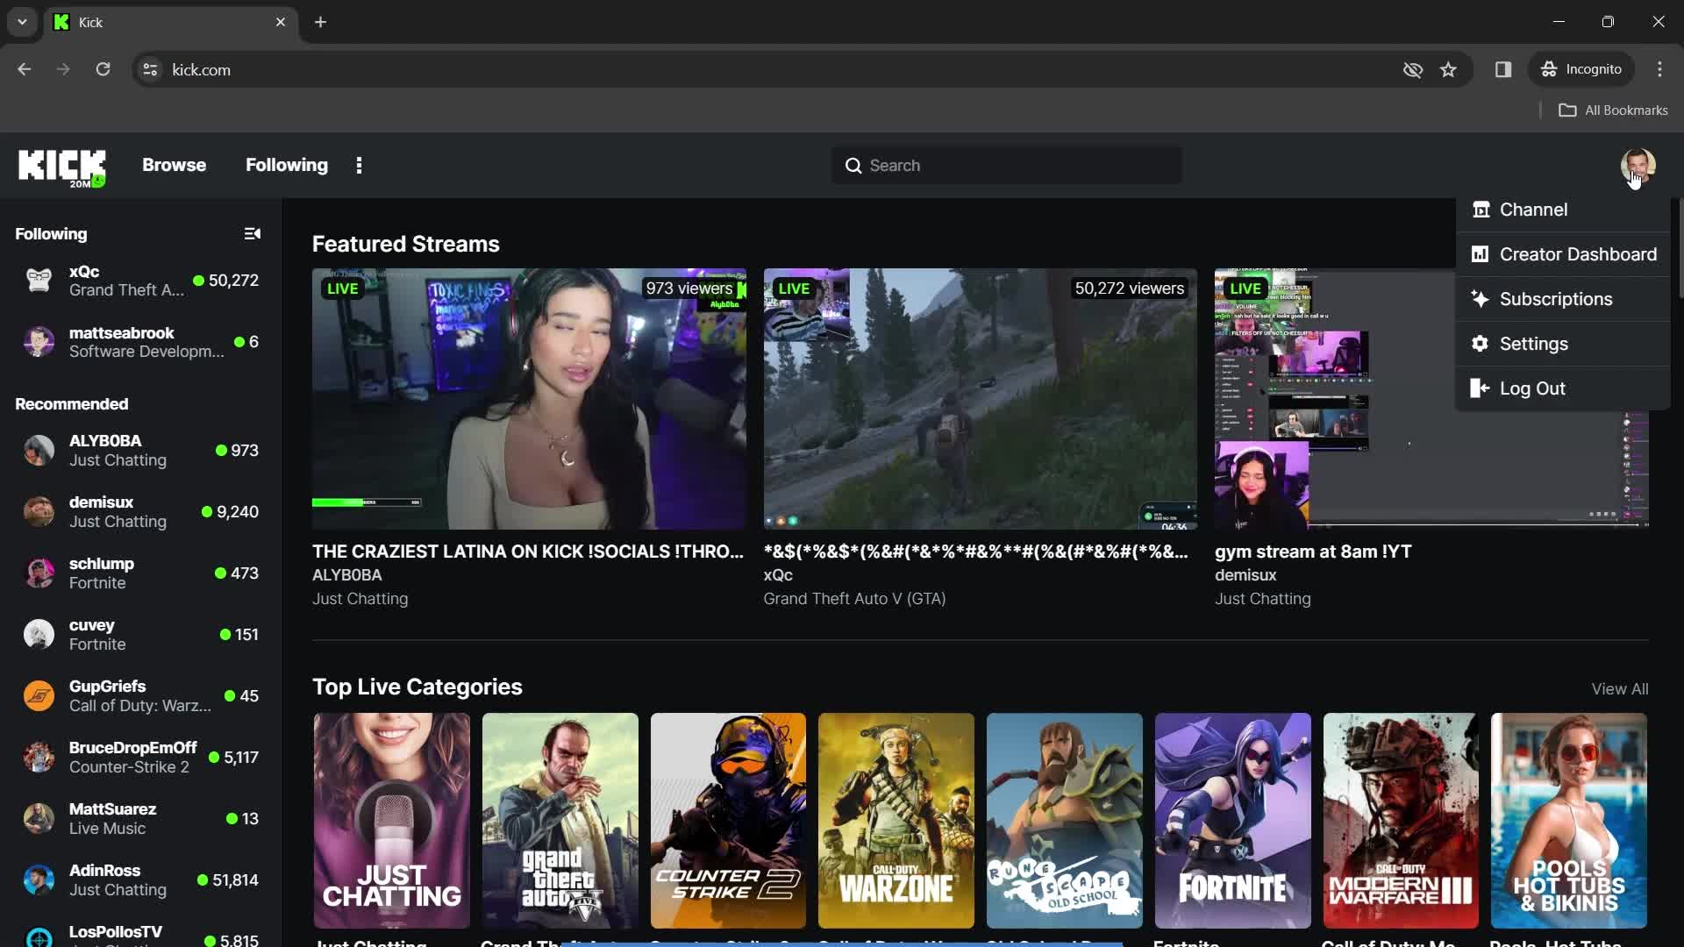Select Creator Dashboard from profile menu
This screenshot has height=947, width=1684.
coord(1562,254)
